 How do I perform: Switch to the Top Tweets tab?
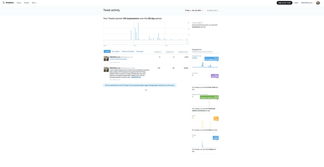(x=116, y=51)
